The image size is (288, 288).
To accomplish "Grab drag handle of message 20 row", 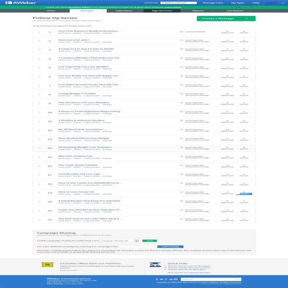I will click(39, 202).
